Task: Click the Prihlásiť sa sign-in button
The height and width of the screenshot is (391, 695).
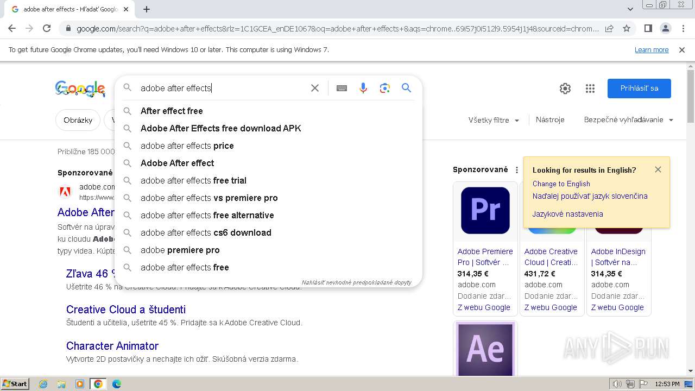Action: click(639, 89)
